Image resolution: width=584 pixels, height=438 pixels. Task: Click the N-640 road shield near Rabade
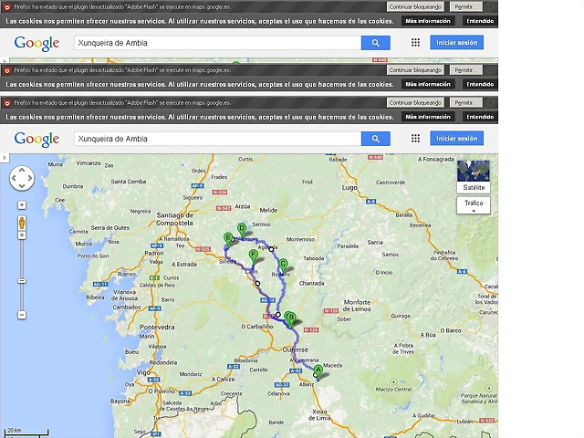(x=375, y=157)
